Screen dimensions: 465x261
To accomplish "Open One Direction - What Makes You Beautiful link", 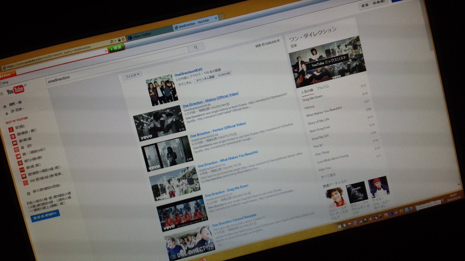I will tap(228, 159).
